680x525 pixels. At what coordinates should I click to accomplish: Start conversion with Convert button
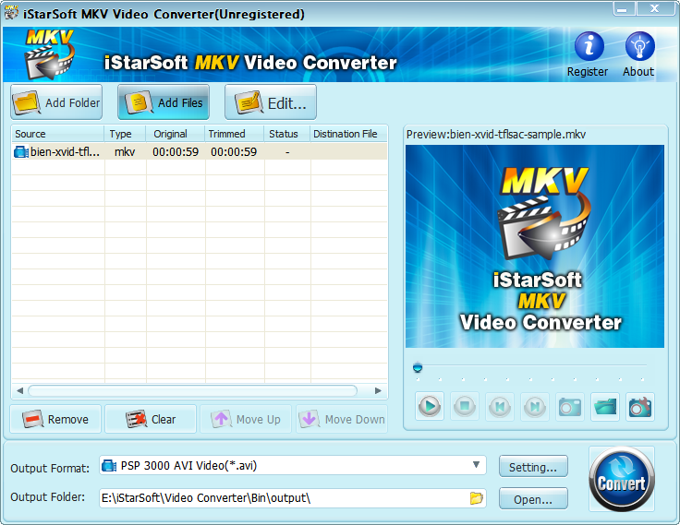point(621,479)
